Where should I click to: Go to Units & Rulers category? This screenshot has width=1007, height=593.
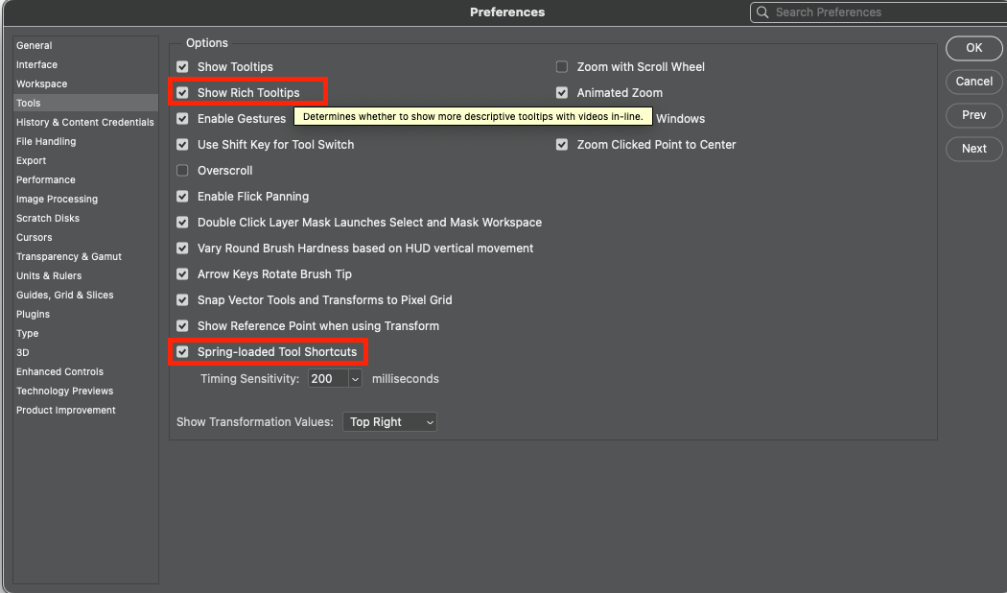coord(49,276)
